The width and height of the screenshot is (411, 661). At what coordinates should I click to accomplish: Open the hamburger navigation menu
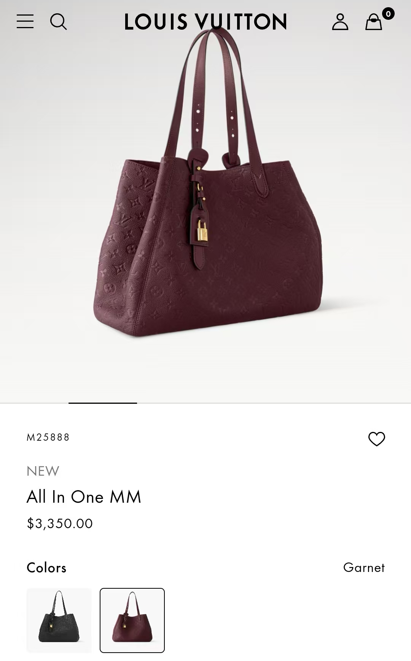point(25,21)
